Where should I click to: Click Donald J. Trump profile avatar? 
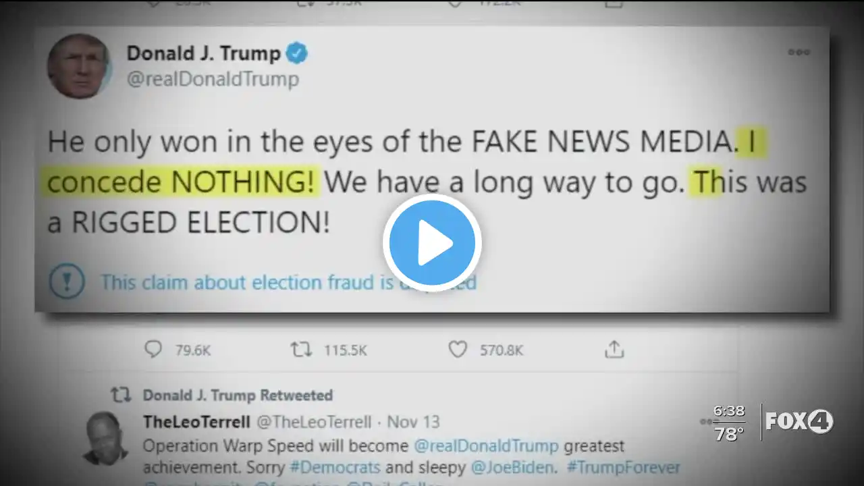(x=79, y=66)
